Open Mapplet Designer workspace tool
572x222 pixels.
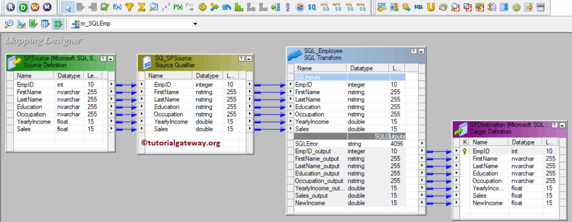click(x=45, y=24)
